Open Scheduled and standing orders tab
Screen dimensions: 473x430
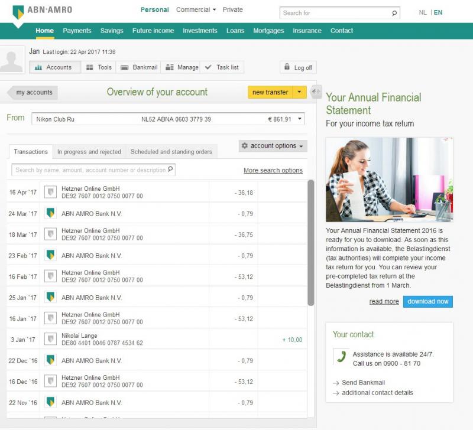(x=171, y=152)
